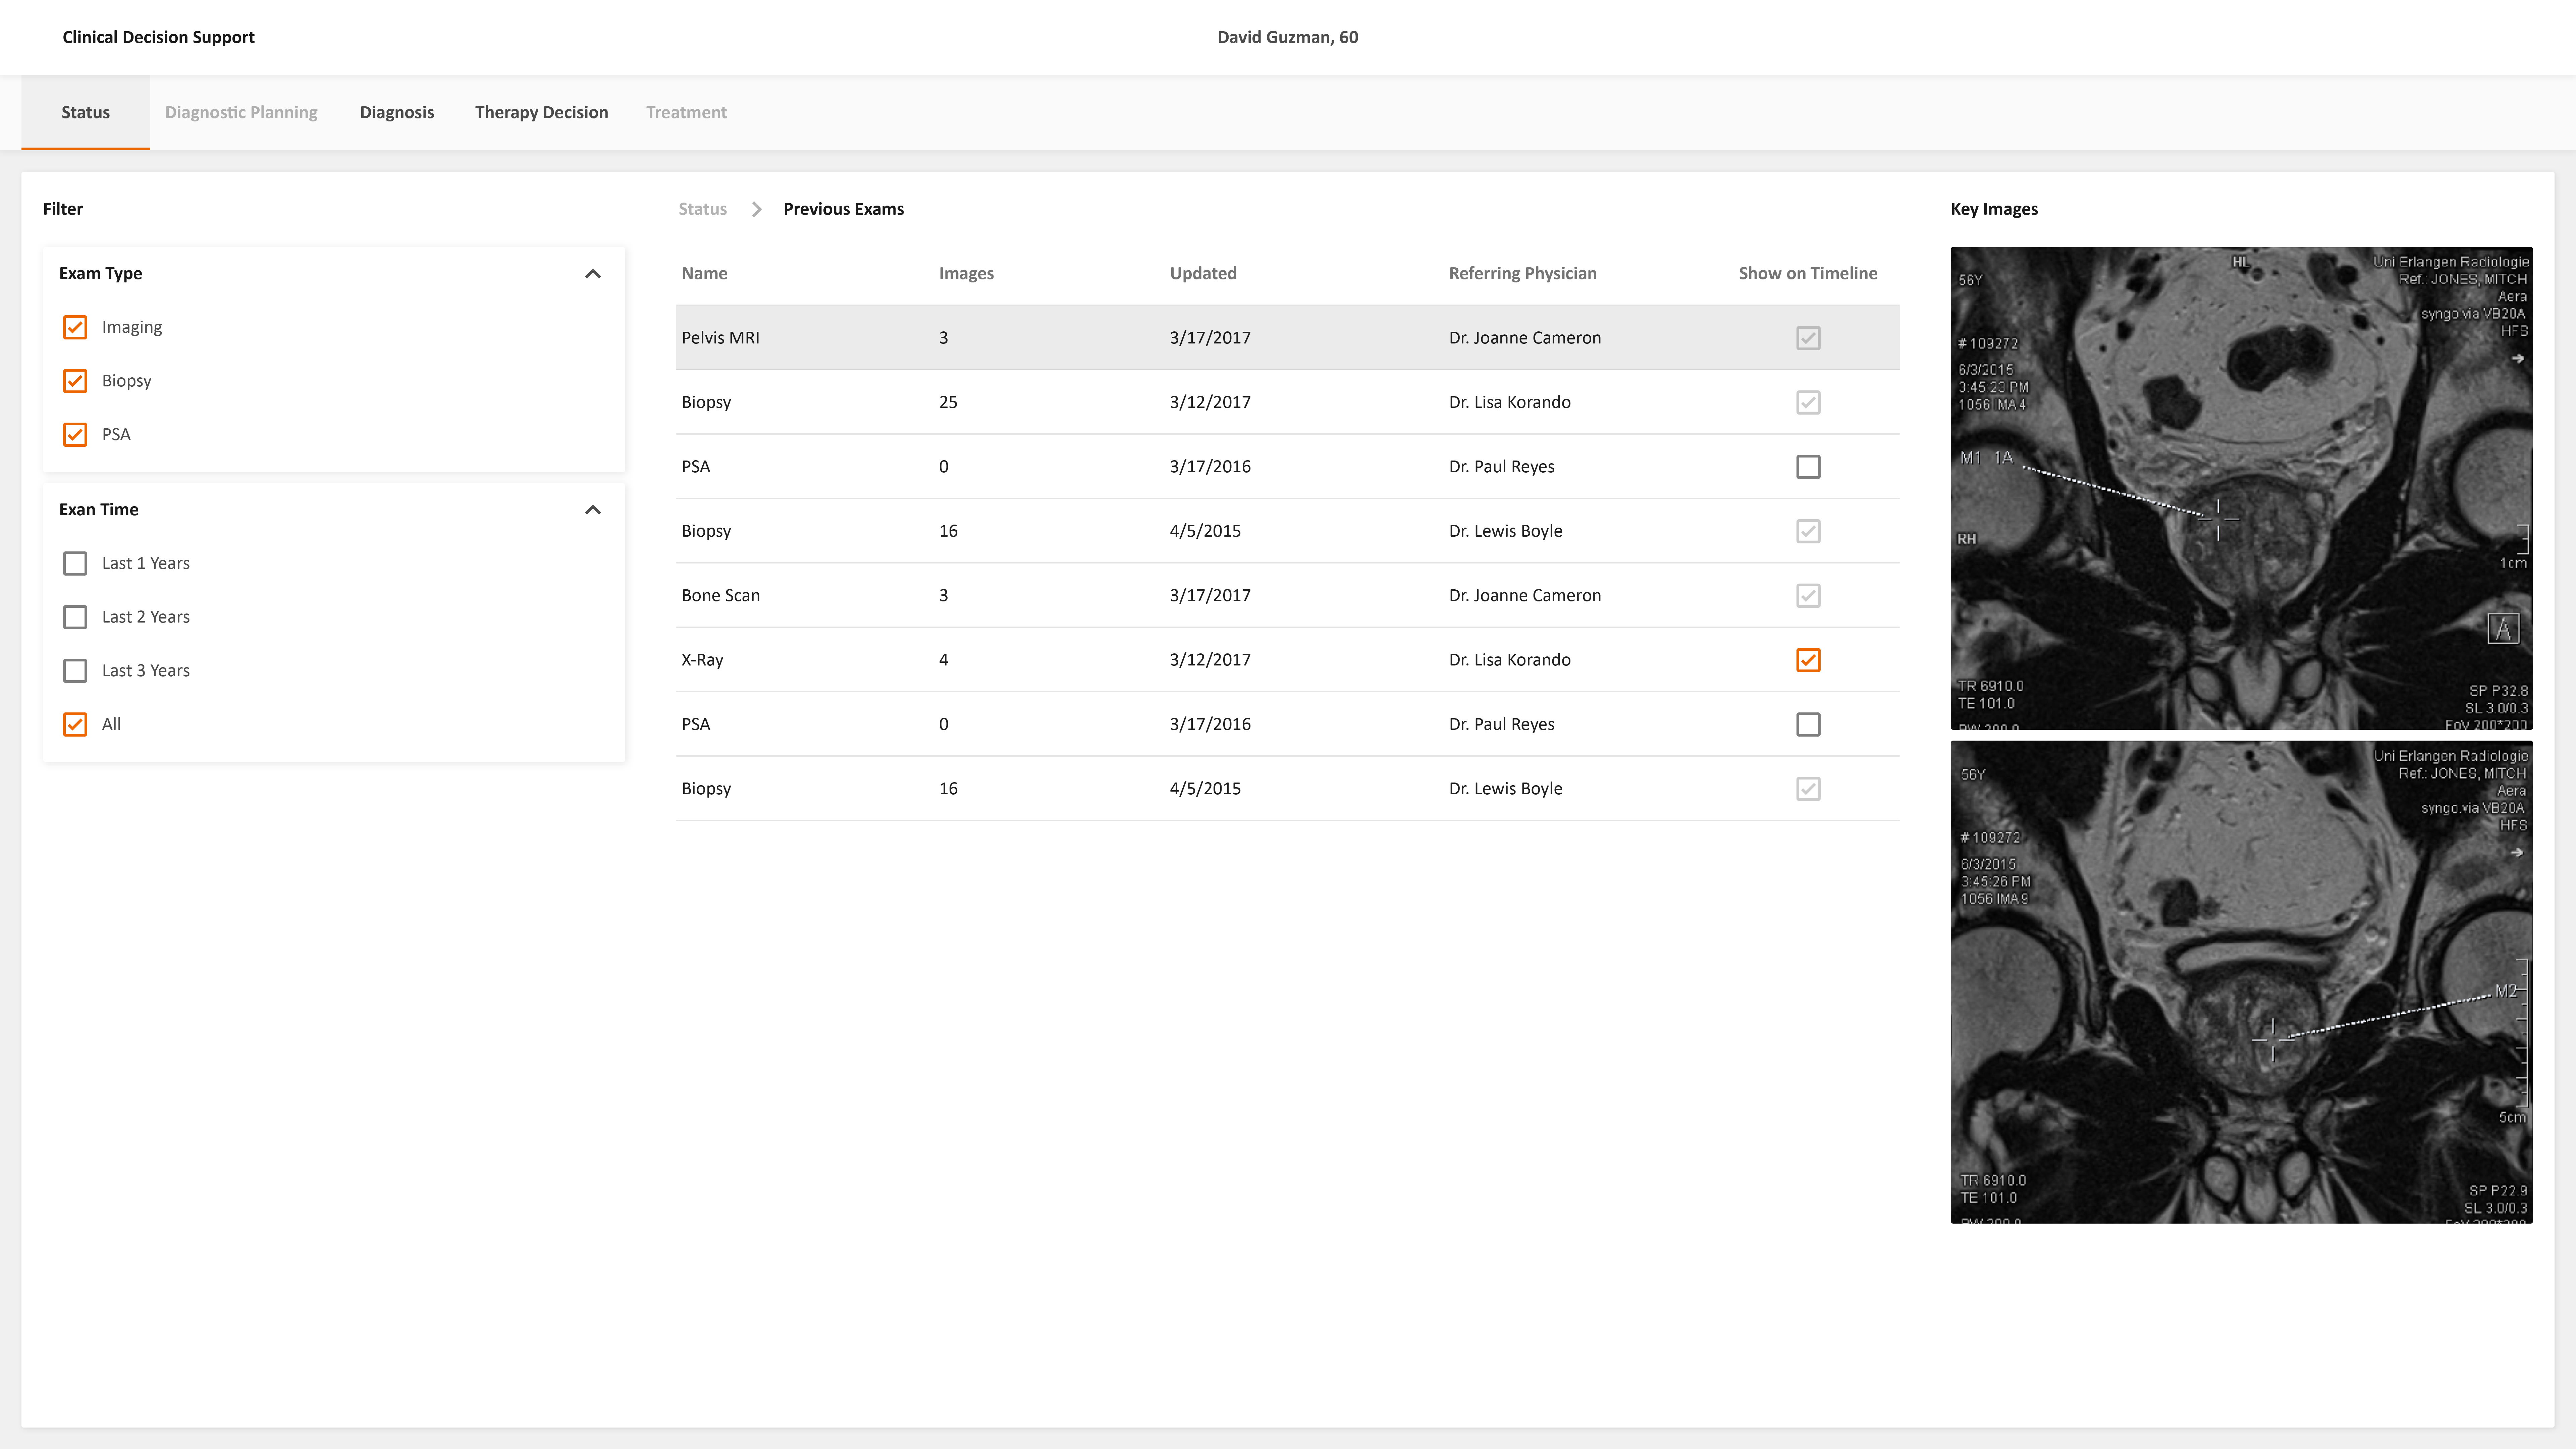The width and height of the screenshot is (2576, 1449).
Task: Toggle timeline checkbox for Bone Scan row
Action: coord(1808,596)
